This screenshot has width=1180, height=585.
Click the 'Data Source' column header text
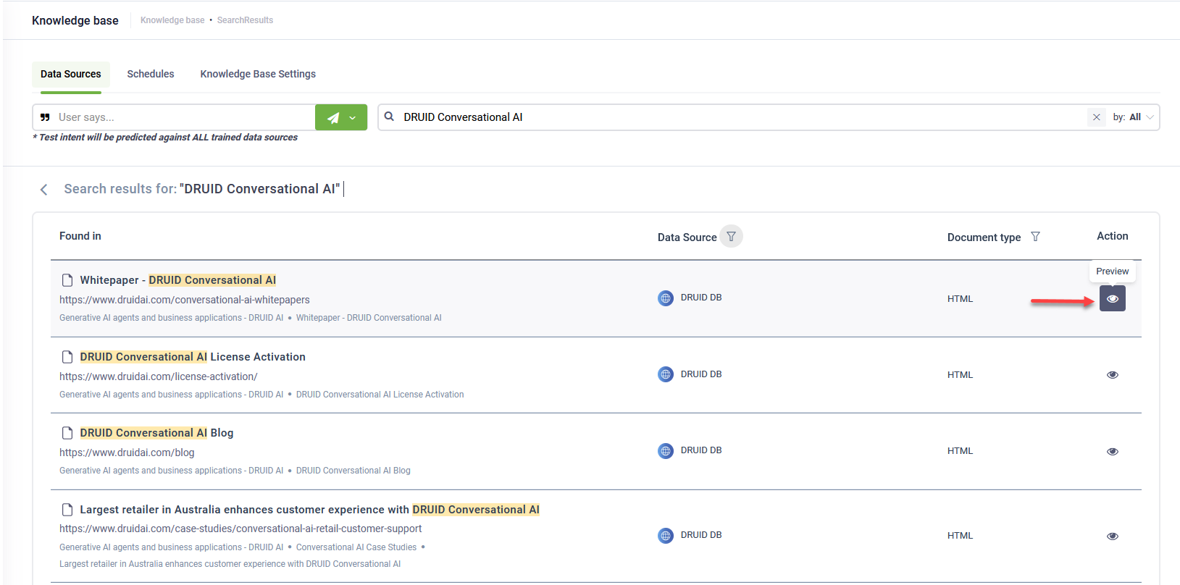click(x=687, y=237)
